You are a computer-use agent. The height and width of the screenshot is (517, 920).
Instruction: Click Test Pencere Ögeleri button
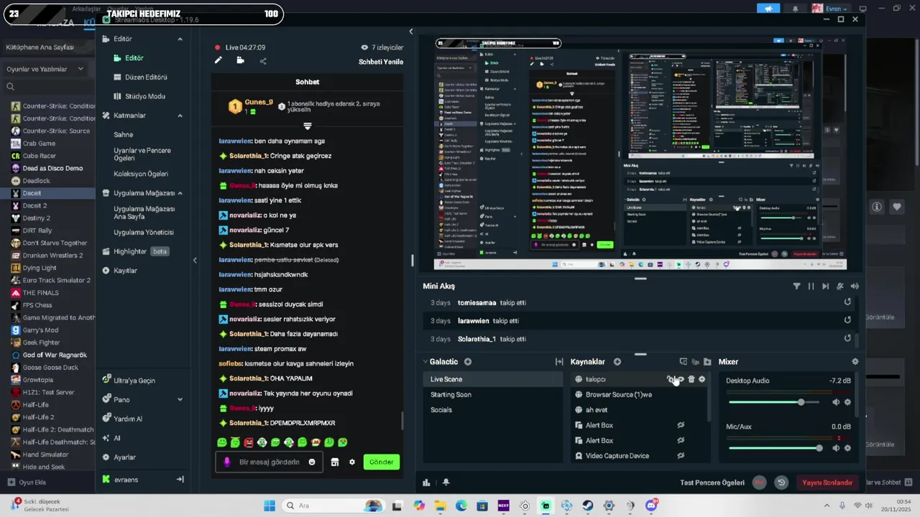point(712,483)
